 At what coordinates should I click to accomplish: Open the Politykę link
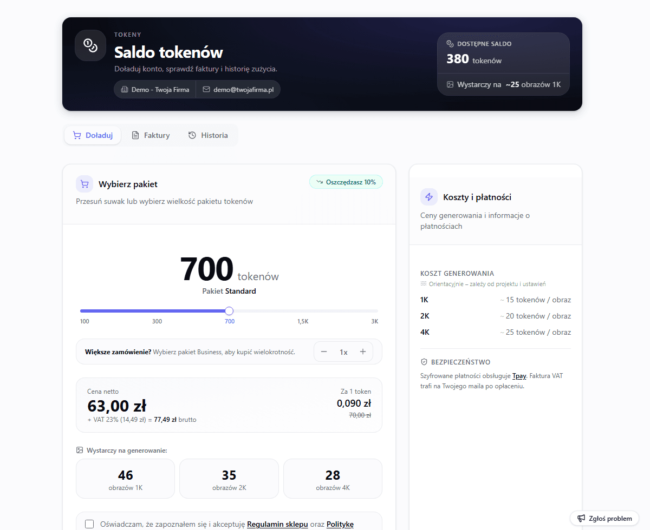click(x=340, y=524)
